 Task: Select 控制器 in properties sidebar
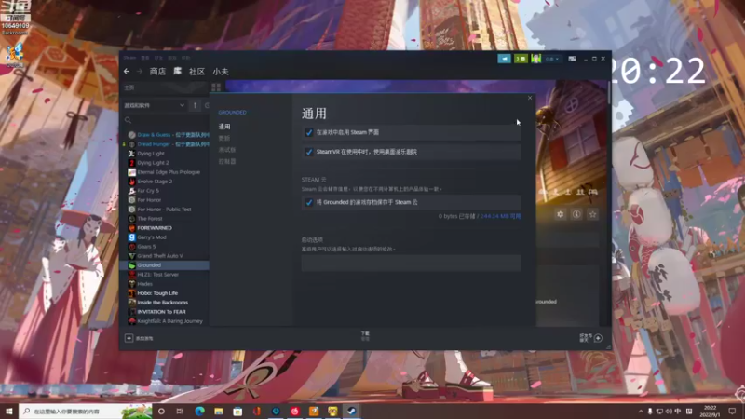[227, 161]
